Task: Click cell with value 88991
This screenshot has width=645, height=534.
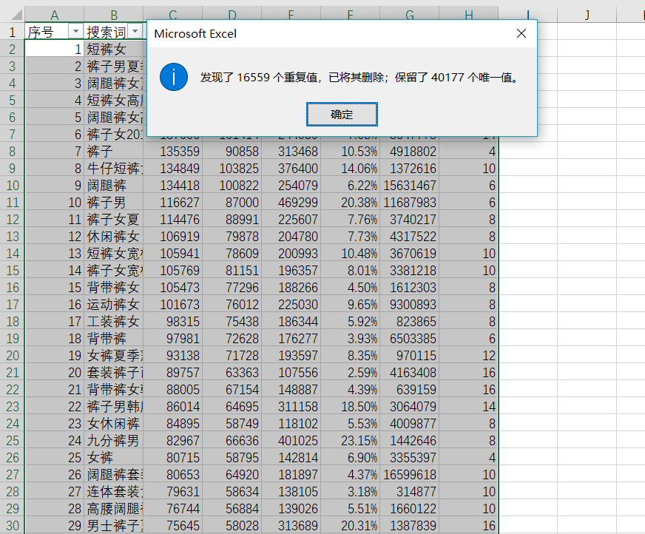Action: (232, 219)
